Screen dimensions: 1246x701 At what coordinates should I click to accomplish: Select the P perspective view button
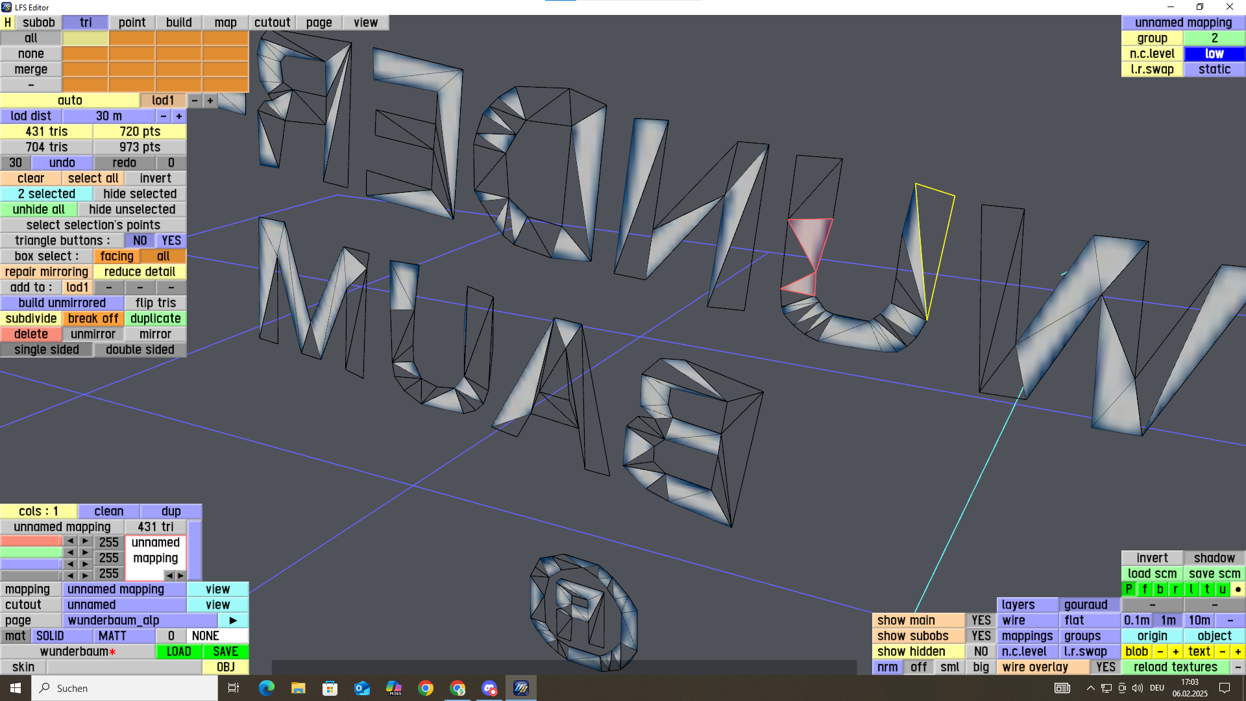pyautogui.click(x=1129, y=589)
